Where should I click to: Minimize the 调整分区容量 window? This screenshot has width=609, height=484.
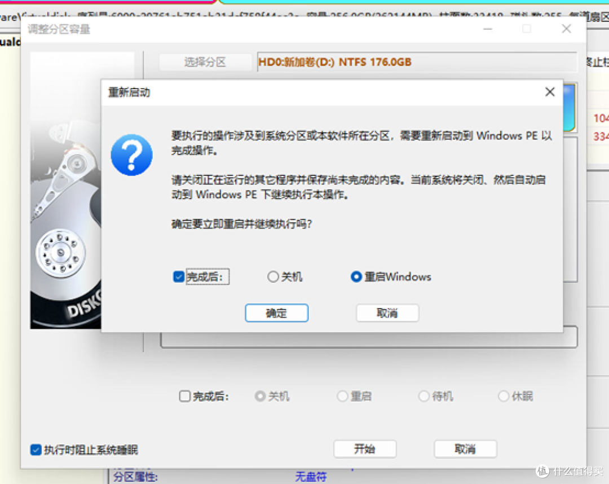coord(488,29)
